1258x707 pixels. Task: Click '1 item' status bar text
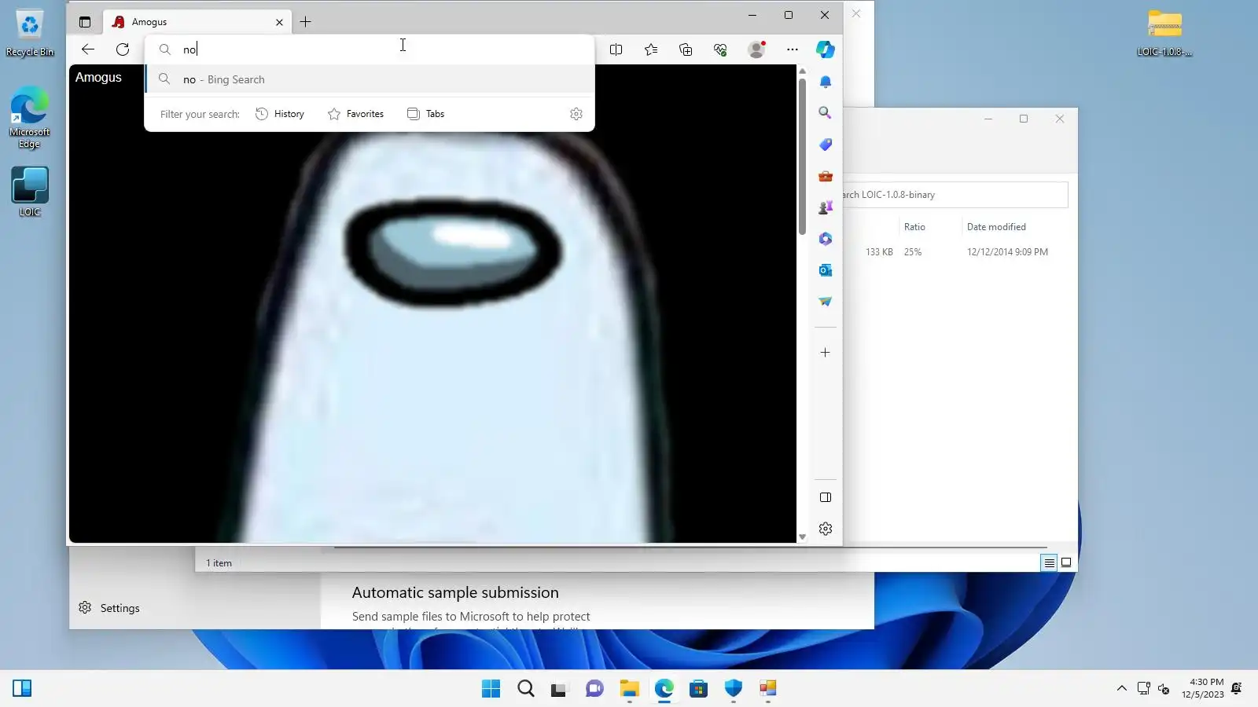[x=219, y=563]
